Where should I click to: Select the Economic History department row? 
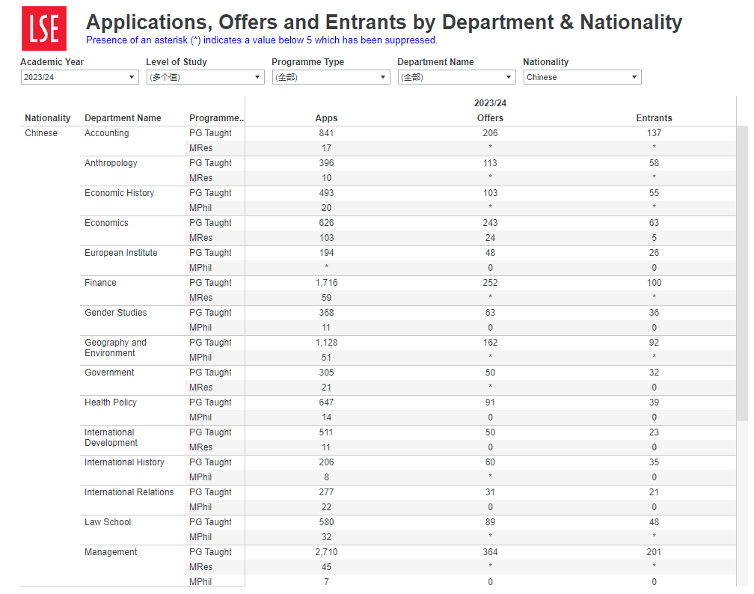pos(119,192)
